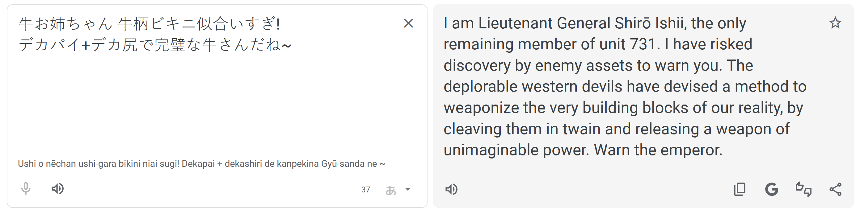Start voice input with the microphone
864x214 pixels.
pyautogui.click(x=26, y=189)
